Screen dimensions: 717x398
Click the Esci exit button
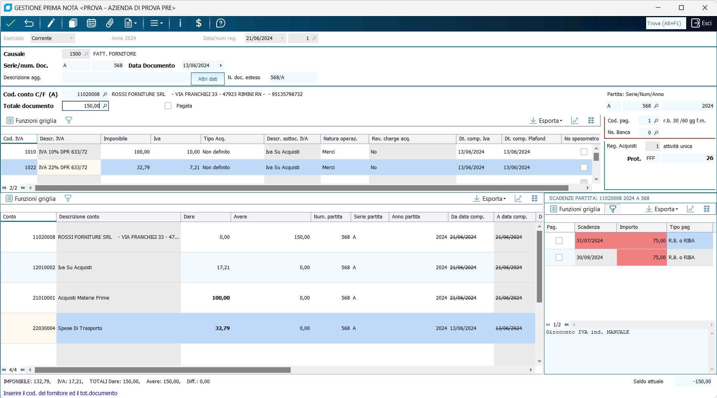click(x=702, y=23)
